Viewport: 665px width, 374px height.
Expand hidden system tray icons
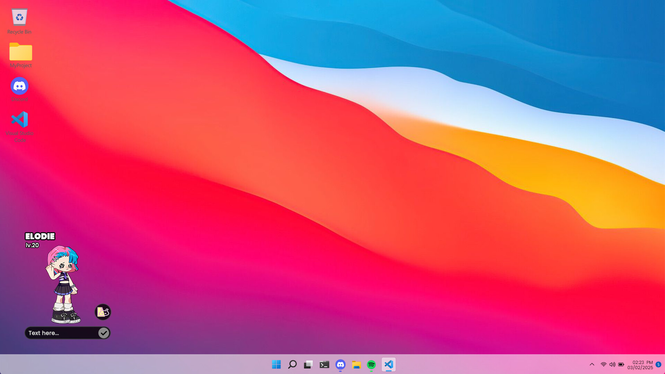(x=592, y=364)
